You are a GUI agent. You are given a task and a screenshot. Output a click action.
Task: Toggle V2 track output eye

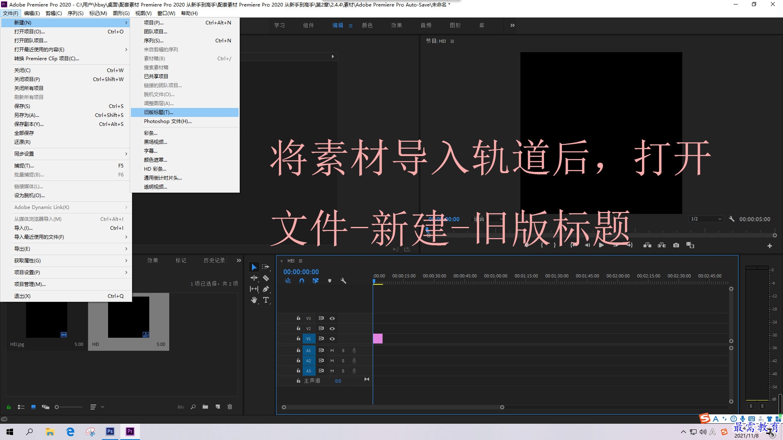(332, 328)
